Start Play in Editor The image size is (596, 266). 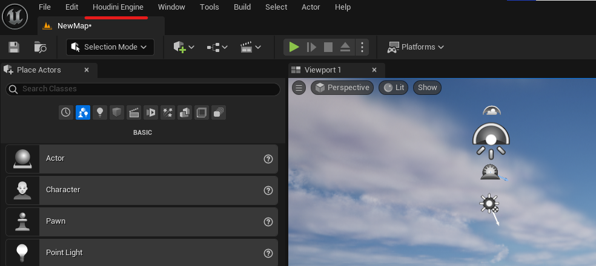294,47
